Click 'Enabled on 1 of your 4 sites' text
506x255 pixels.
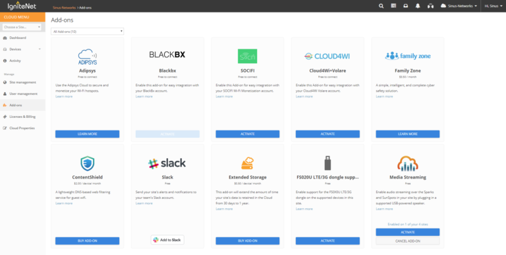(x=408, y=224)
